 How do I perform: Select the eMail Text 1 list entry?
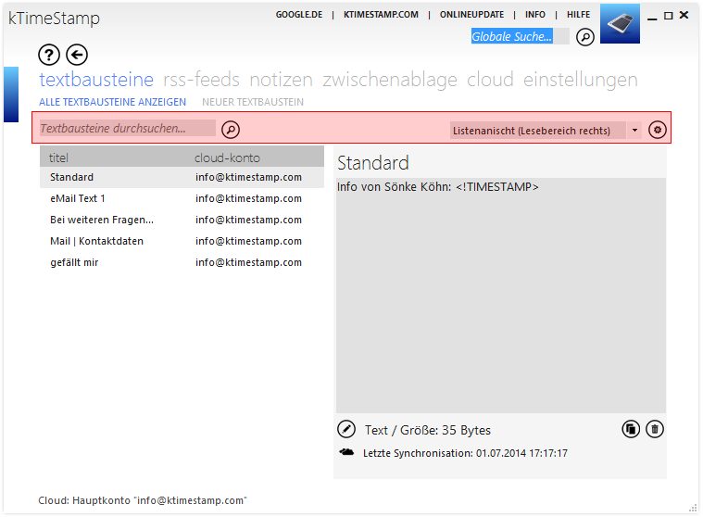pyautogui.click(x=182, y=198)
